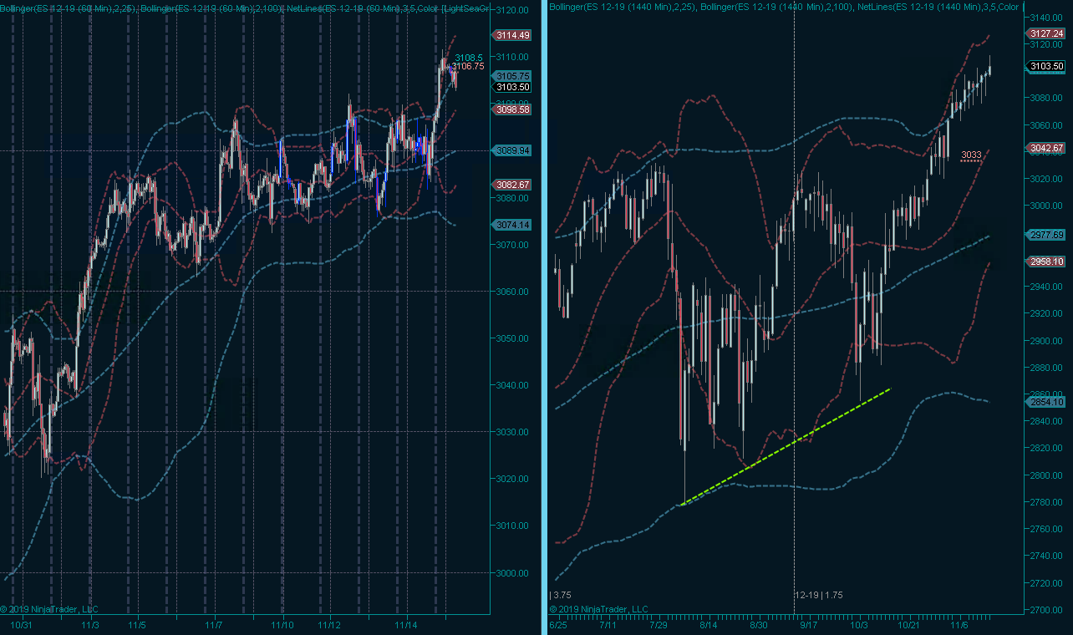1073x635 pixels.
Task: Click the 3103.50 marker on the 60 Min chart
Action: pos(512,87)
